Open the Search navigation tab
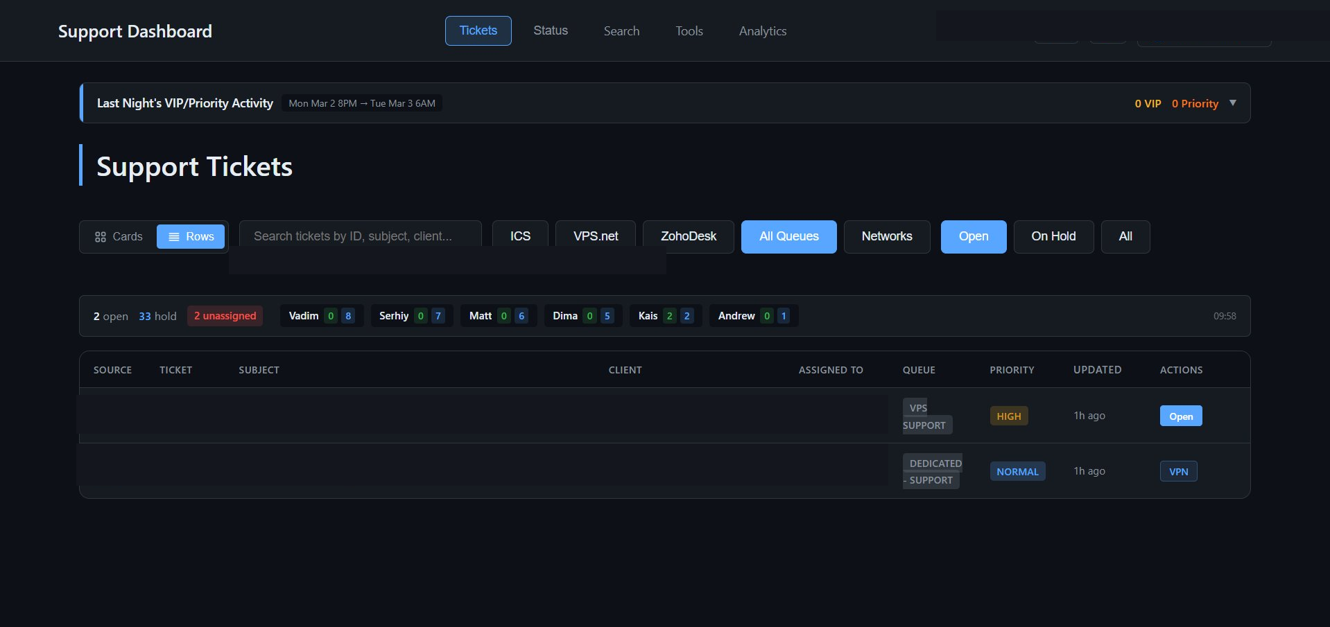Screen dimensions: 1330x627 [x=621, y=31]
